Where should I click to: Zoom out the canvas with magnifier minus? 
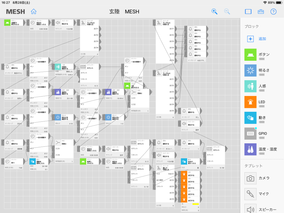coord(227,12)
